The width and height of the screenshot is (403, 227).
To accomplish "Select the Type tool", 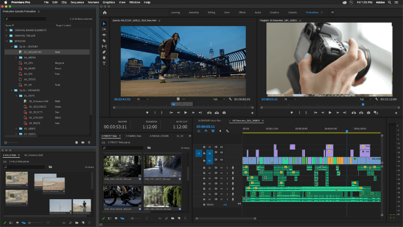I will (104, 63).
